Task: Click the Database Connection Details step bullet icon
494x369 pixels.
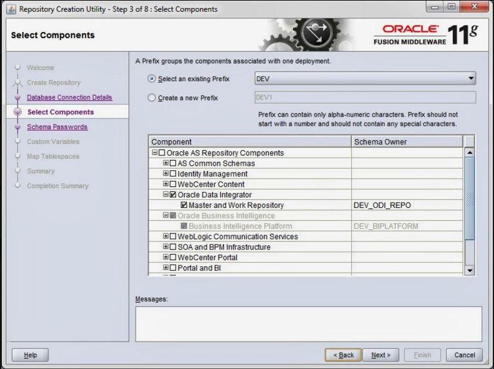Action: click(x=18, y=98)
